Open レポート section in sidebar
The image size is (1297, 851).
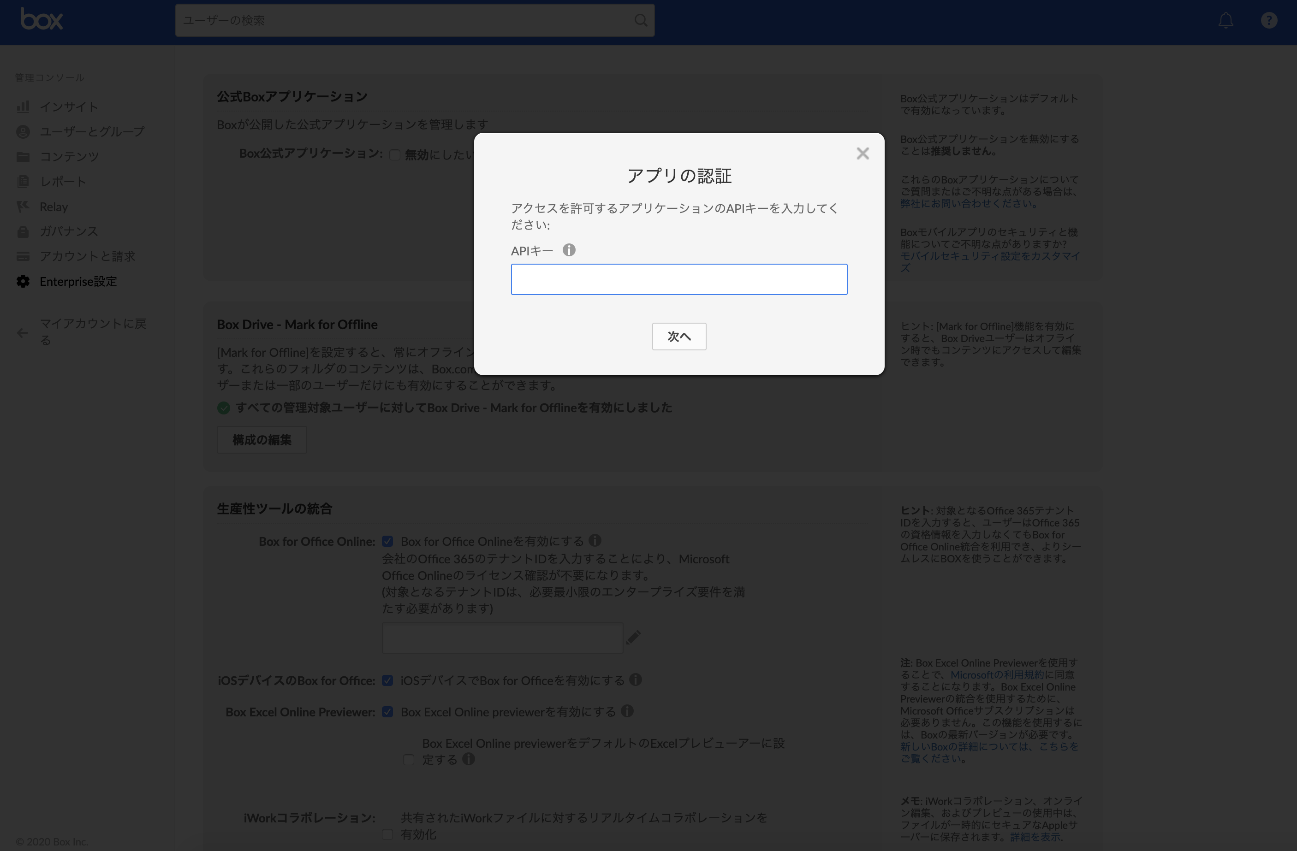tap(64, 182)
